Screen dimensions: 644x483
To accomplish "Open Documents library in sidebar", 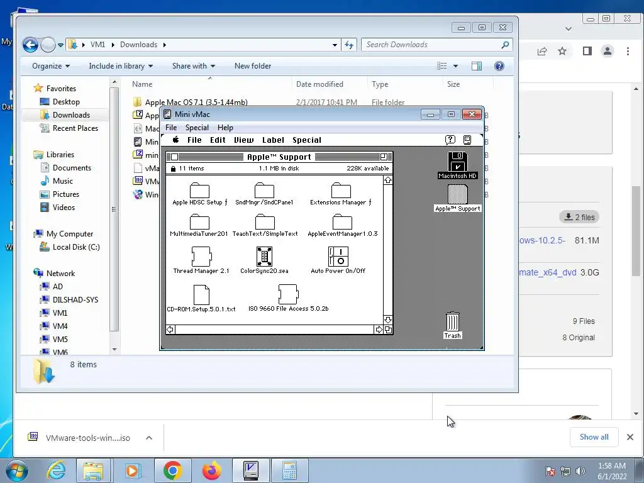I will (72, 167).
